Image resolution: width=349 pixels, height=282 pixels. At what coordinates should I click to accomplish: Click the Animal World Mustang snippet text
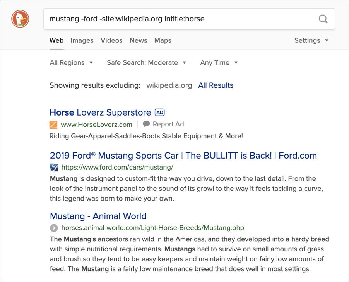190,254
